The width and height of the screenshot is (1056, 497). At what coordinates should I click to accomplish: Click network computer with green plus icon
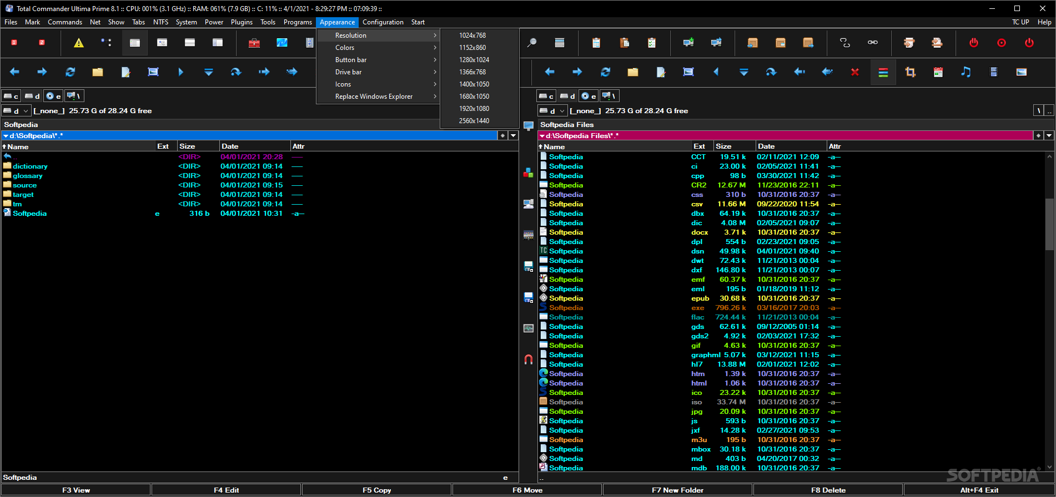point(688,43)
